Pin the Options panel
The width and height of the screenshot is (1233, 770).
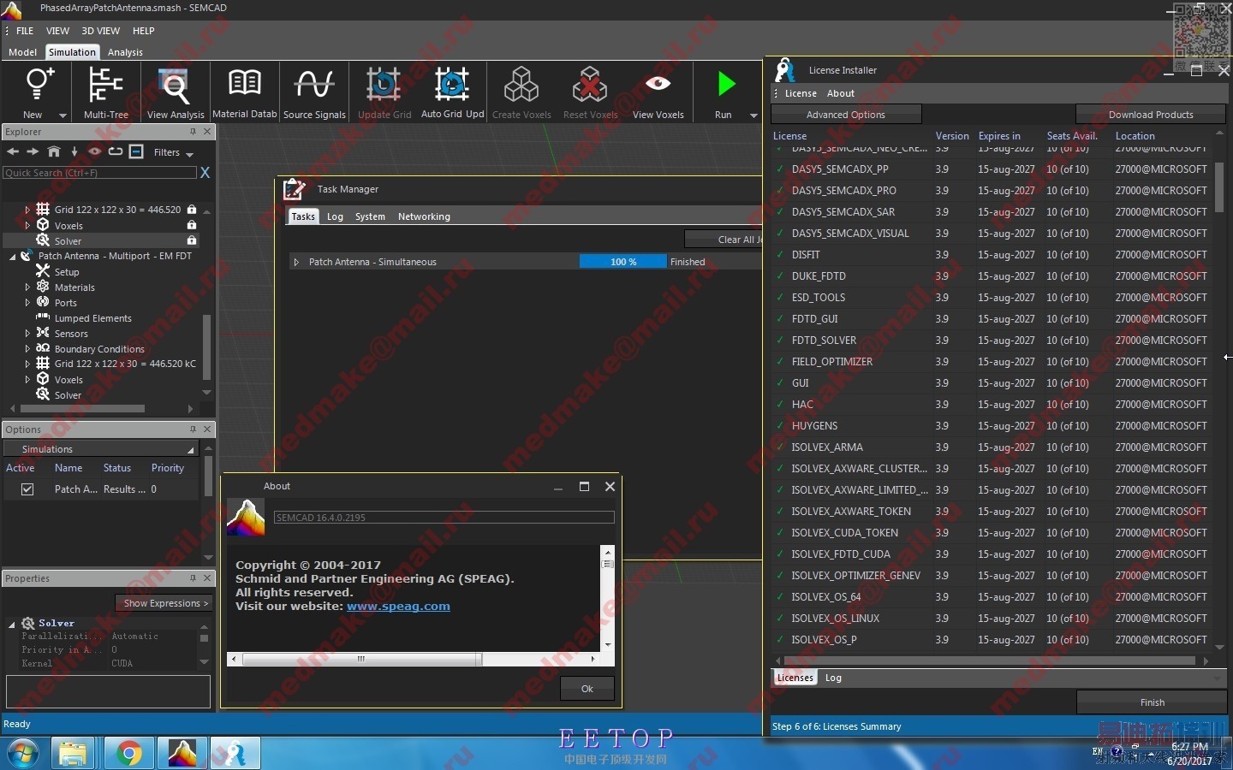pyautogui.click(x=193, y=429)
